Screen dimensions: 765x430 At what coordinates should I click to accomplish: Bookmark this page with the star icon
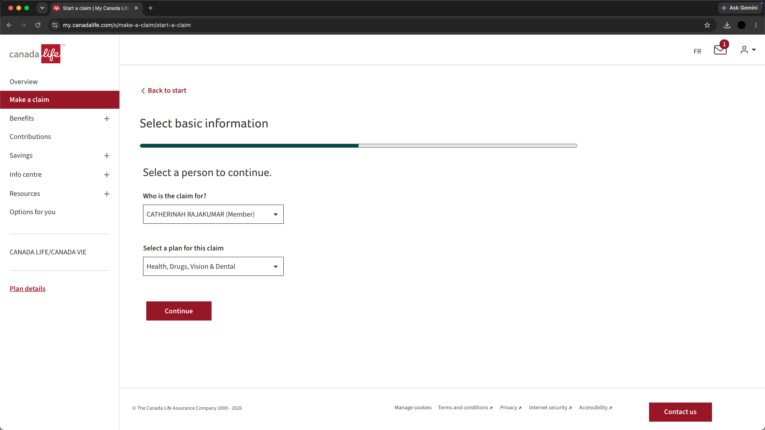(x=707, y=25)
